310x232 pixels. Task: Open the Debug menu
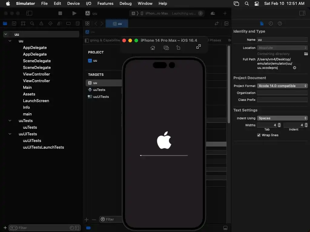(126, 3)
